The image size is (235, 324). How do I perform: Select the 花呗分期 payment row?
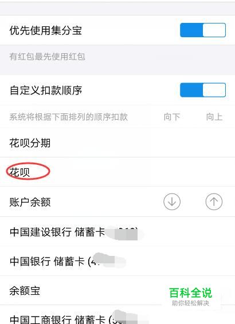[117, 143]
